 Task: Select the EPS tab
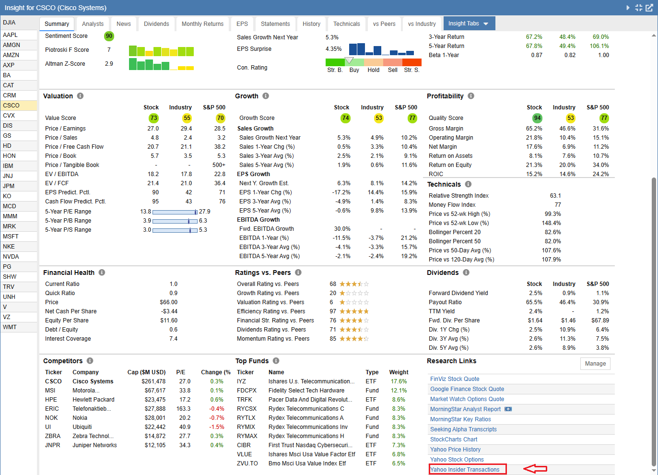242,24
